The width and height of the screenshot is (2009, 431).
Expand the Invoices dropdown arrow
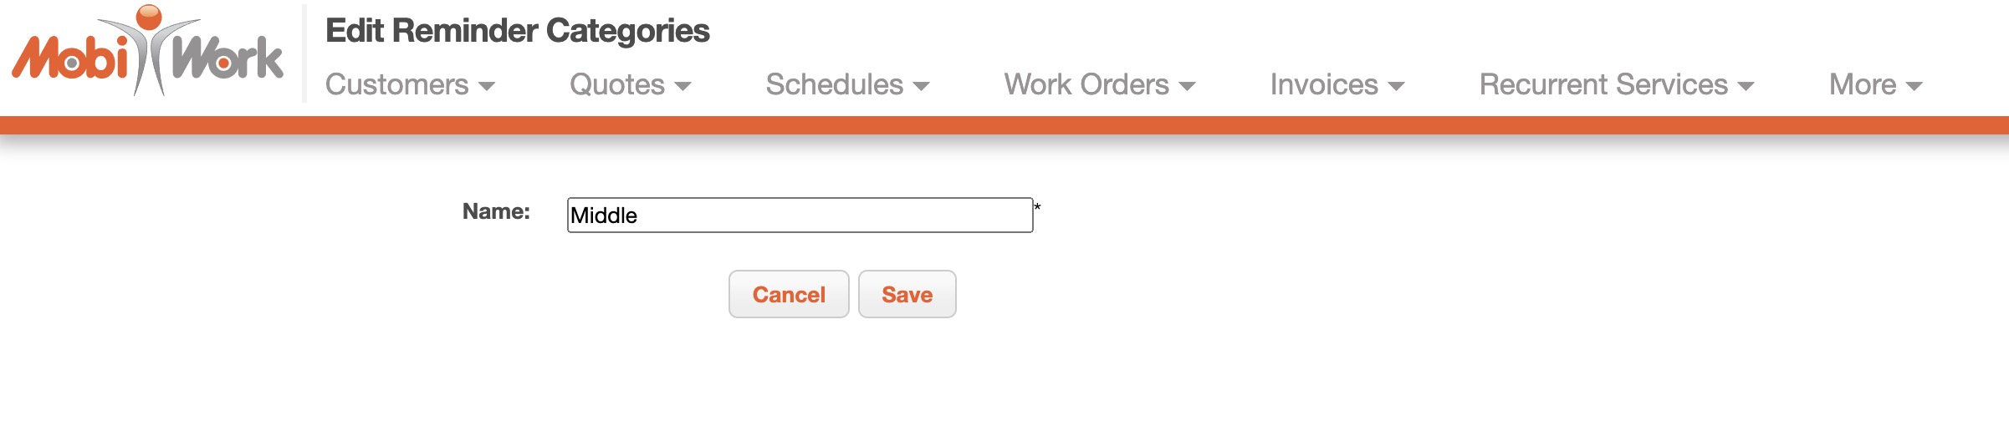(1396, 86)
